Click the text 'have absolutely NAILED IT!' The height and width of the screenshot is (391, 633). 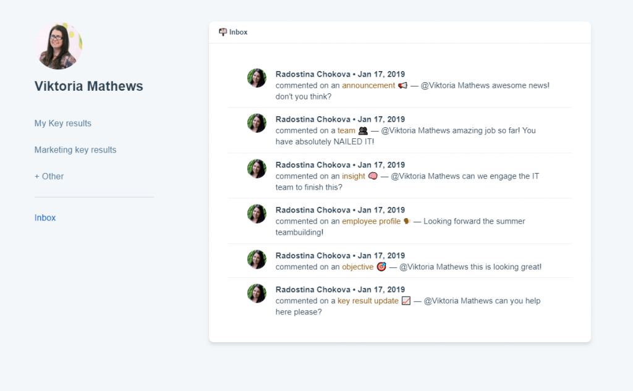(x=325, y=141)
